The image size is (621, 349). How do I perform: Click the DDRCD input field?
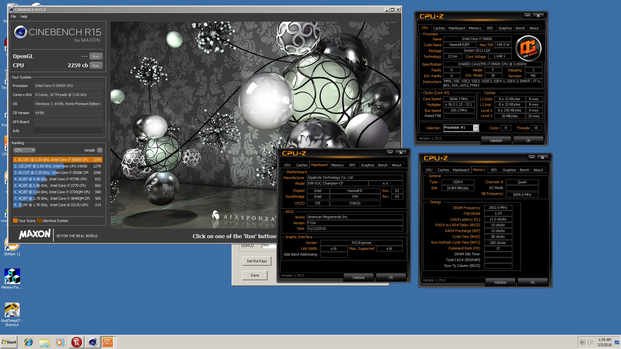(269, 246)
